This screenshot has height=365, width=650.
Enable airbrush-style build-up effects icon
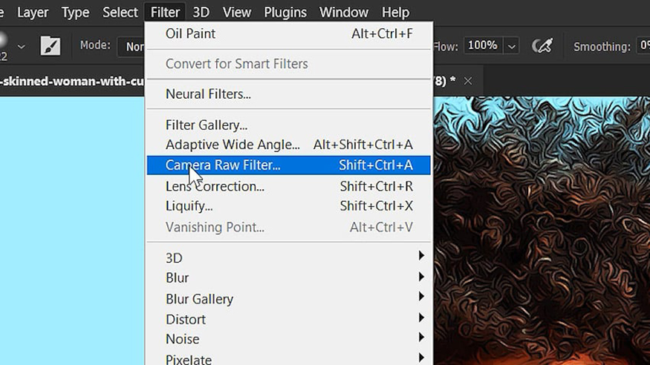[x=542, y=45]
